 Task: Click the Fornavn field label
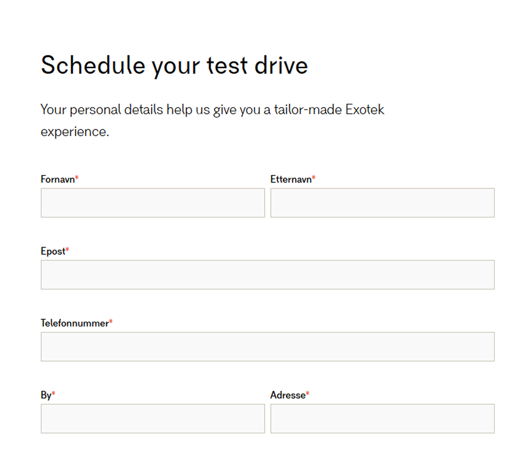pos(57,179)
